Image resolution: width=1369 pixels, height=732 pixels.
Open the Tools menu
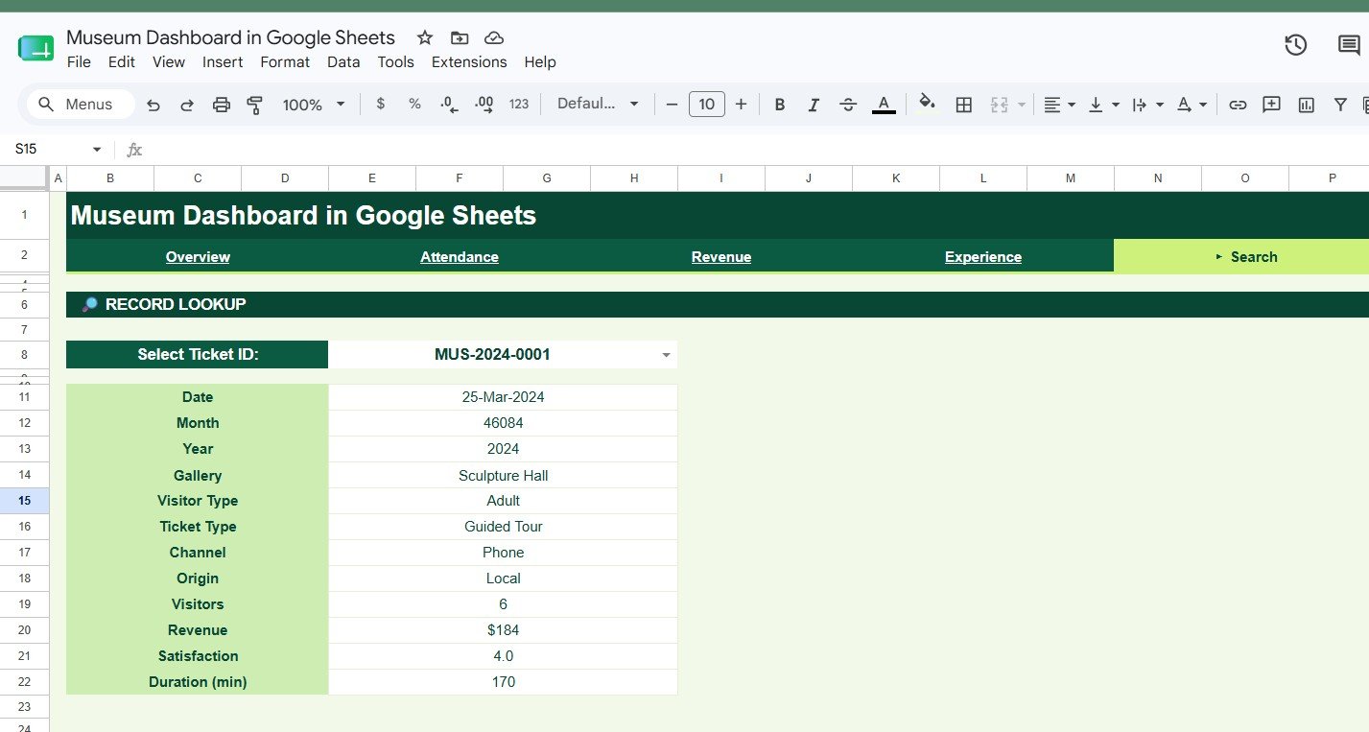click(x=395, y=61)
